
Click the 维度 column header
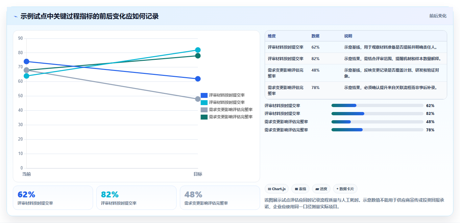click(x=272, y=36)
